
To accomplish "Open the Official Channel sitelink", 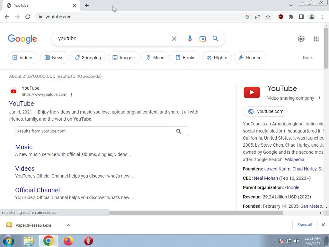I will 37,190.
